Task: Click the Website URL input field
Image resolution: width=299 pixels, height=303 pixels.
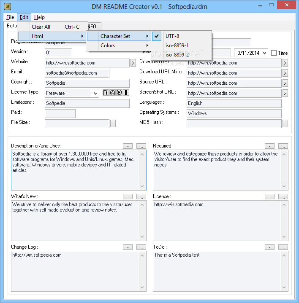Action: [87, 63]
